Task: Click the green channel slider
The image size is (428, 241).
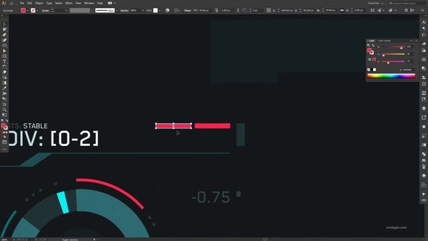Action: click(x=393, y=54)
